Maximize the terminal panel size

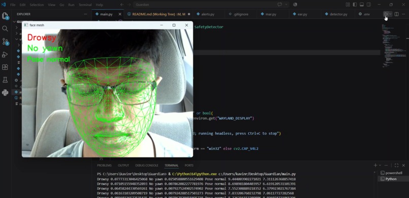point(396,165)
